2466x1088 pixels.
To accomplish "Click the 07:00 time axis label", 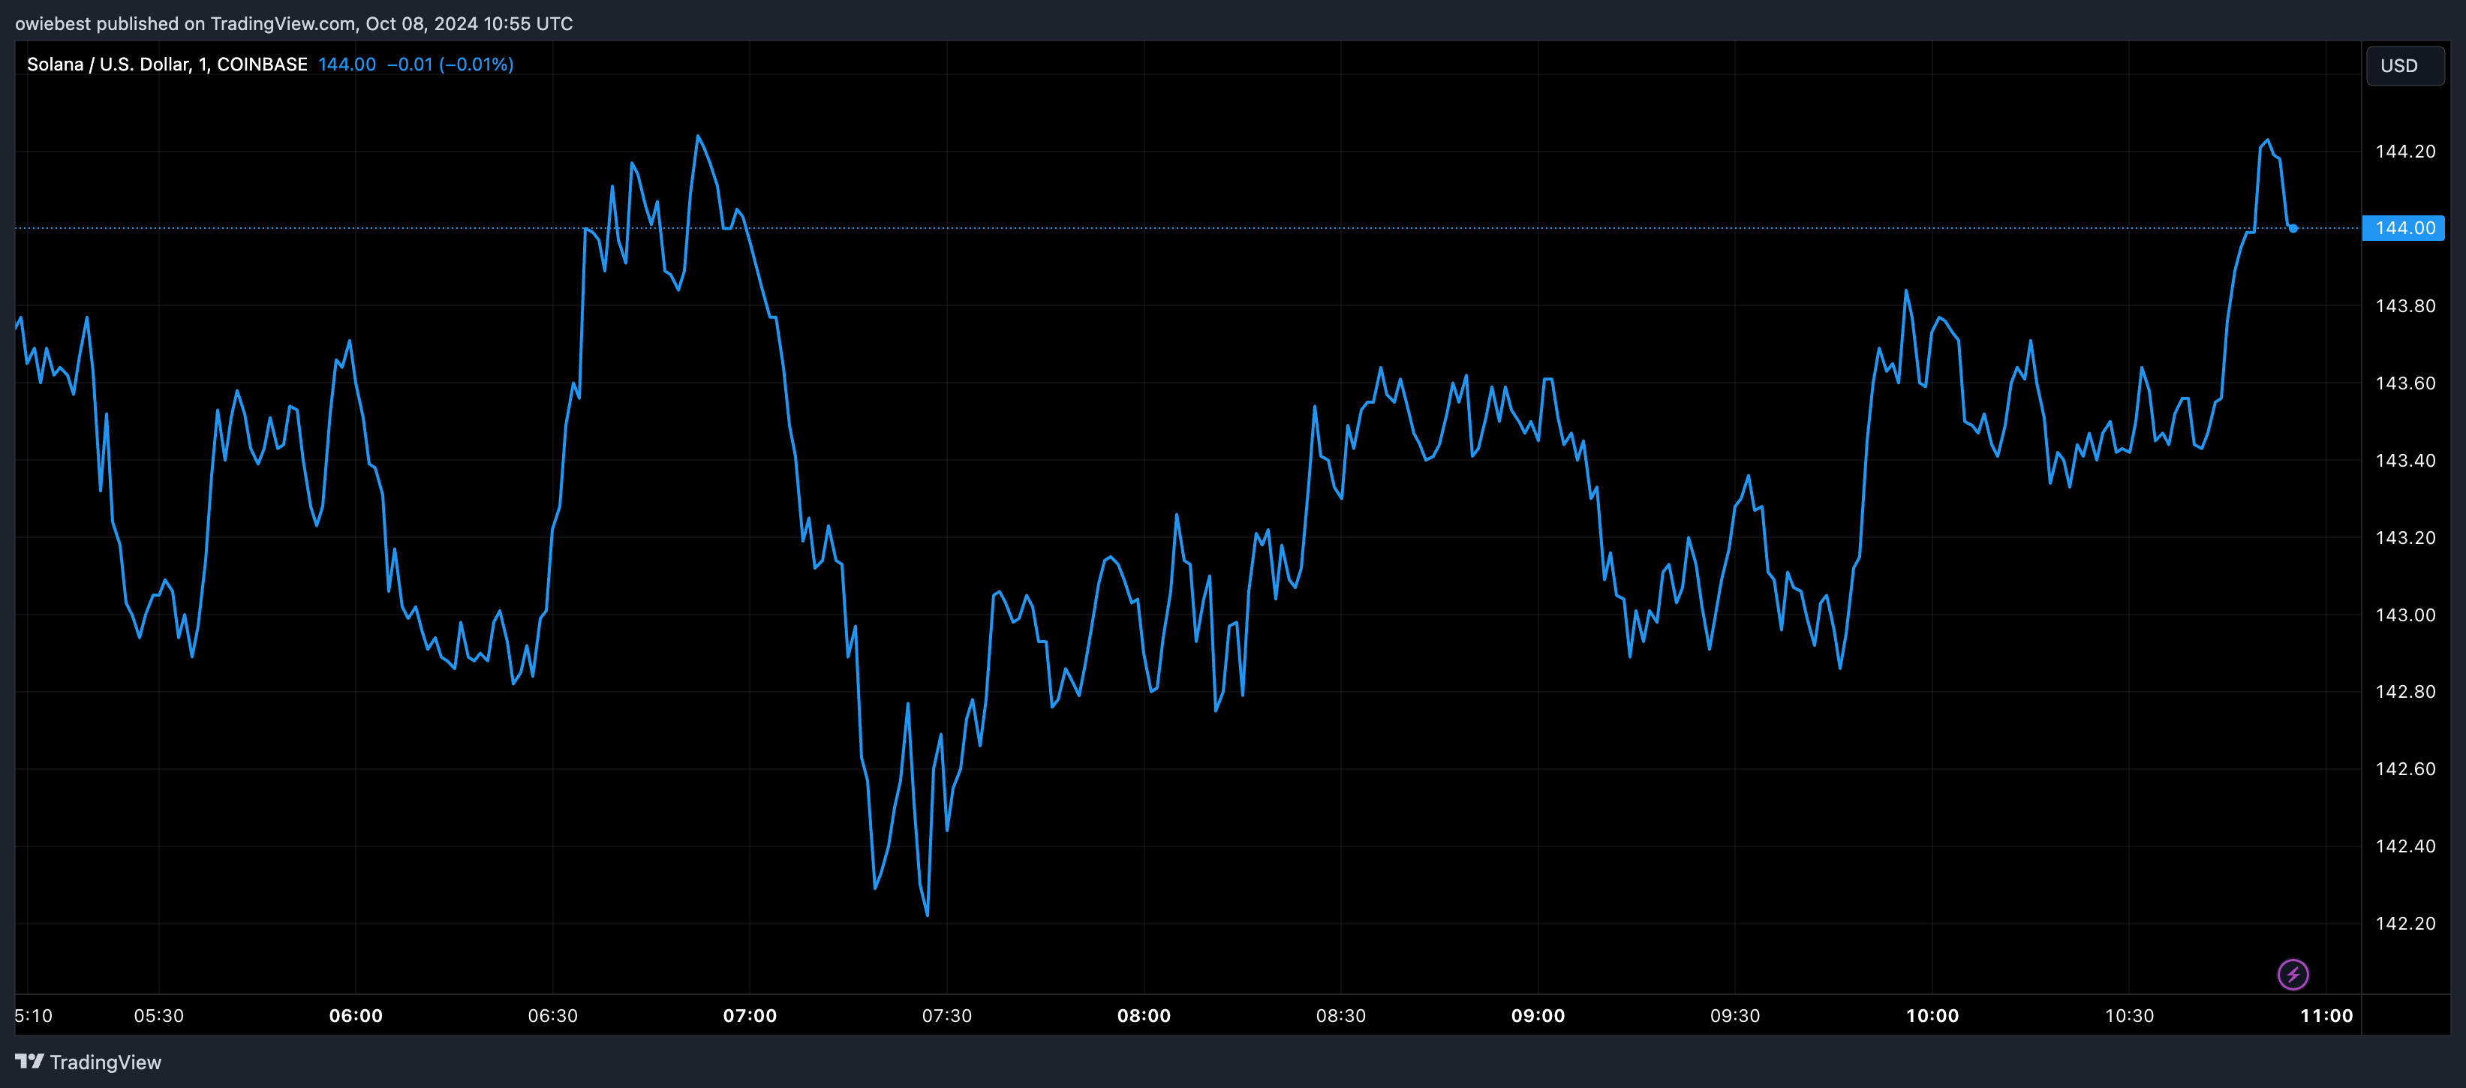I will pyautogui.click(x=750, y=1015).
